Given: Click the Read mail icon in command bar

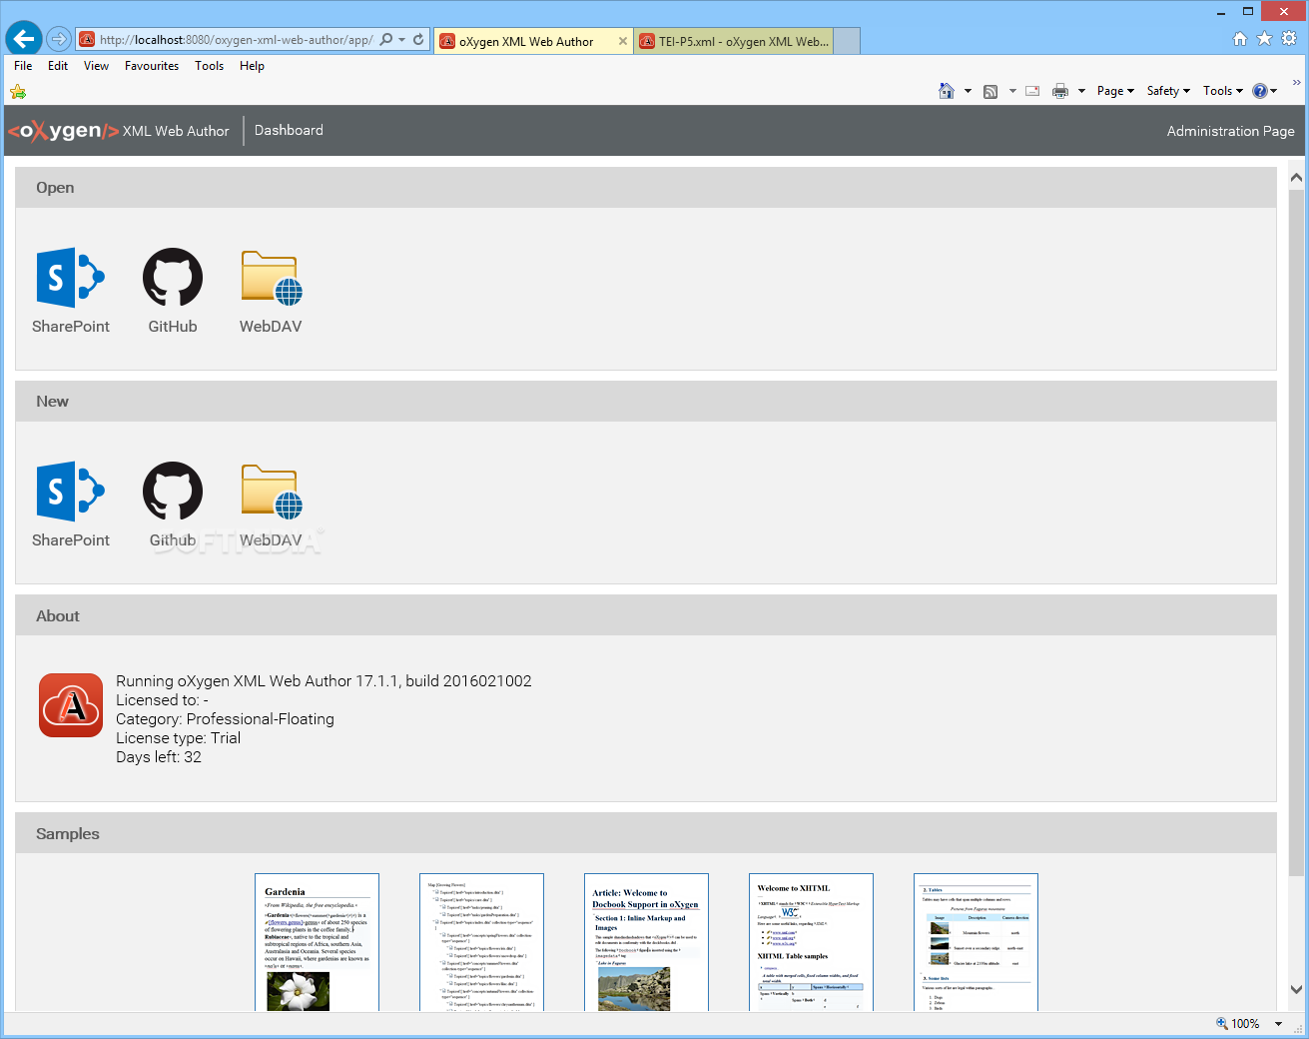Looking at the screenshot, I should [x=1032, y=91].
